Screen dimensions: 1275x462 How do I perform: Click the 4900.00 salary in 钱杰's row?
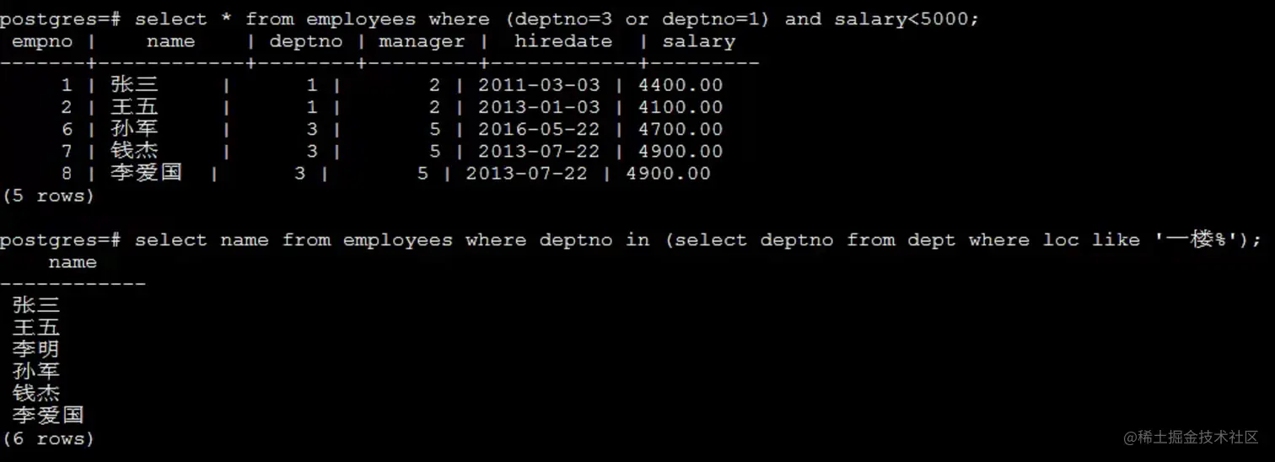tap(681, 152)
